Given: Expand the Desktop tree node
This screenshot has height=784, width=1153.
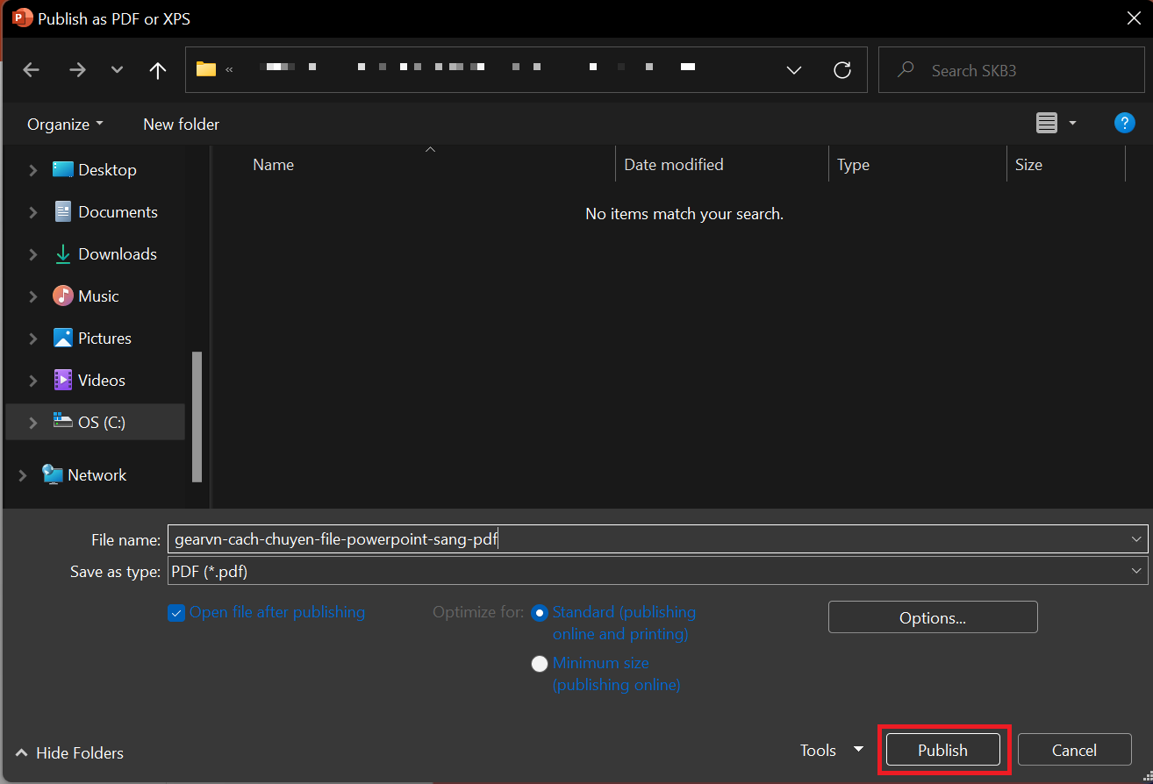Looking at the screenshot, I should click(33, 170).
